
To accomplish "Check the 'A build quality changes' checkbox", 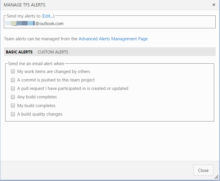I will [x=13, y=114].
